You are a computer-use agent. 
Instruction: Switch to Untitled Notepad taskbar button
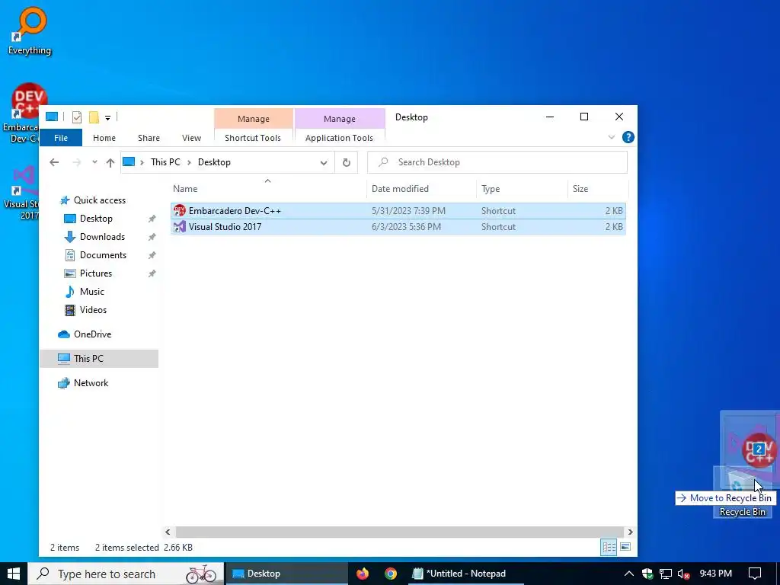point(465,574)
